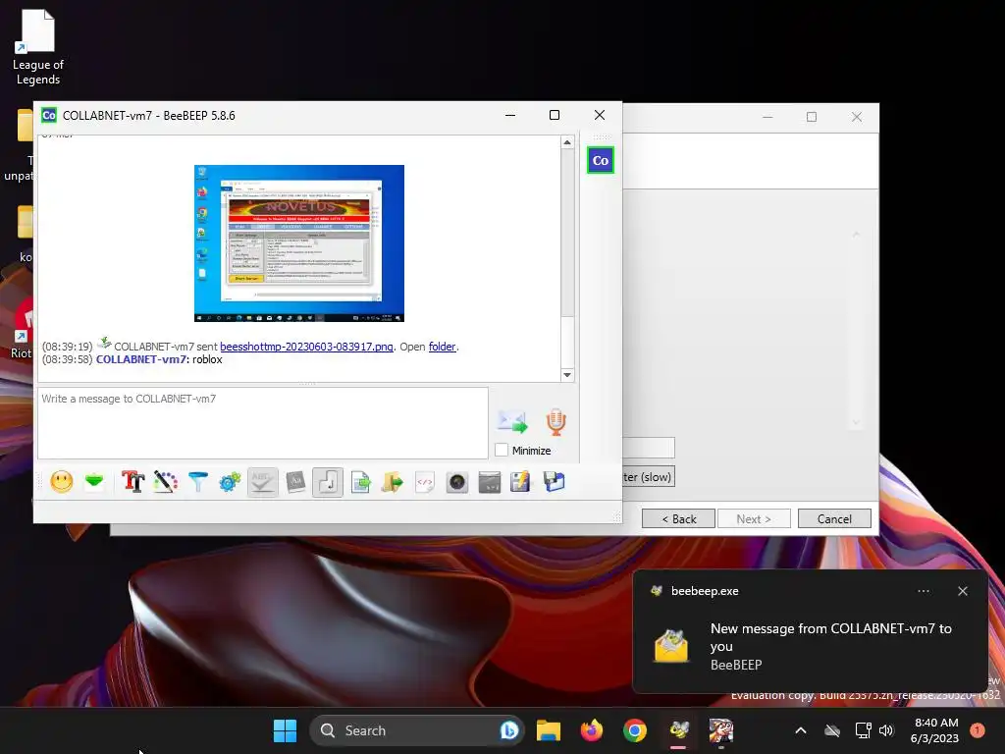Open the chat font selector icon
This screenshot has width=1005, height=754.
[132, 482]
